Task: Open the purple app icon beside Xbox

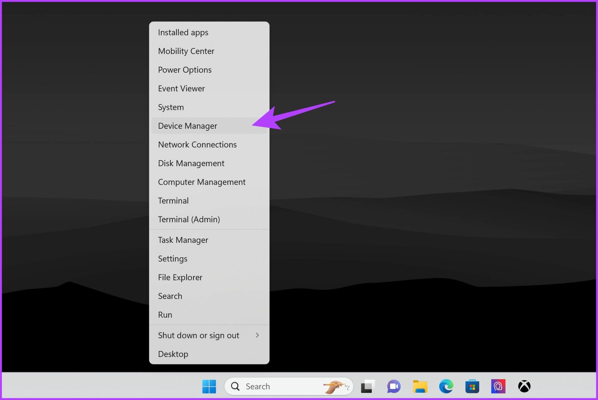Action: tap(498, 386)
